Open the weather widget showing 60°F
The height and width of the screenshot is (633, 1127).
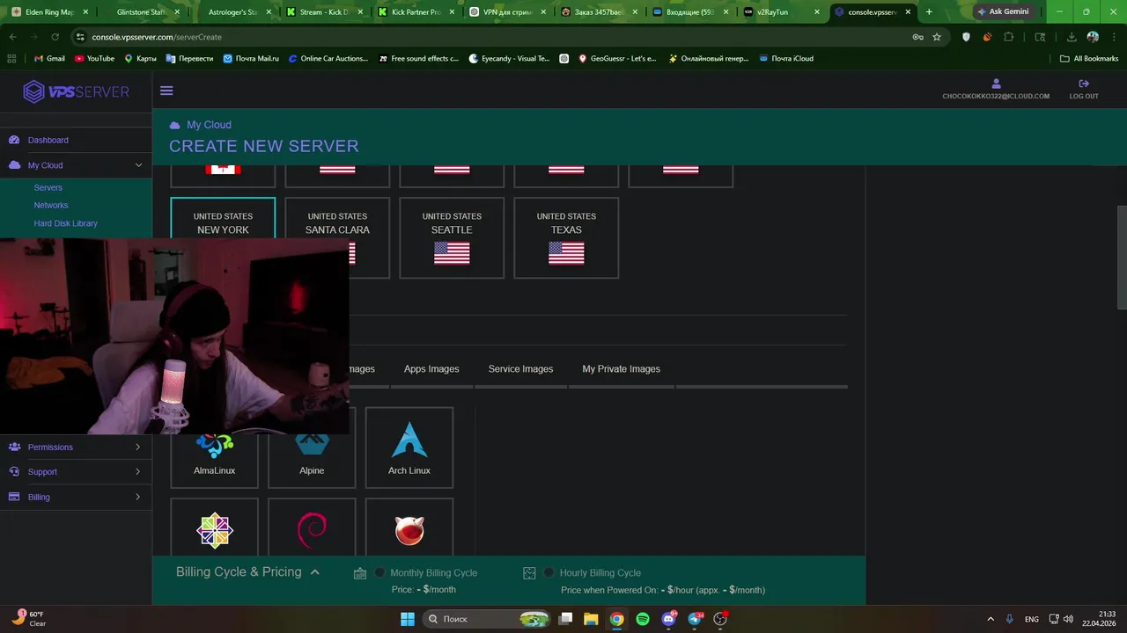pyautogui.click(x=29, y=619)
